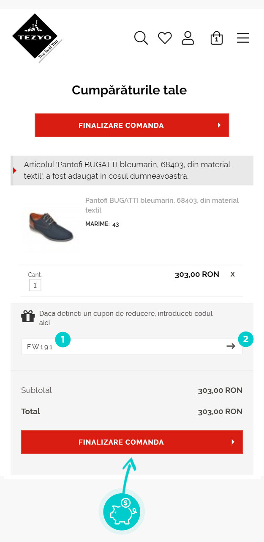Click the bottom Finalizare Comanda button
Viewport: 264px width, 542px height.
(x=132, y=442)
